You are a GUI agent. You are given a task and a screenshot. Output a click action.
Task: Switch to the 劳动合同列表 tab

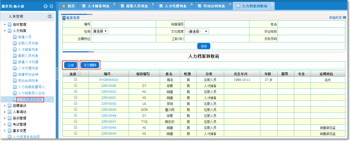(213, 6)
